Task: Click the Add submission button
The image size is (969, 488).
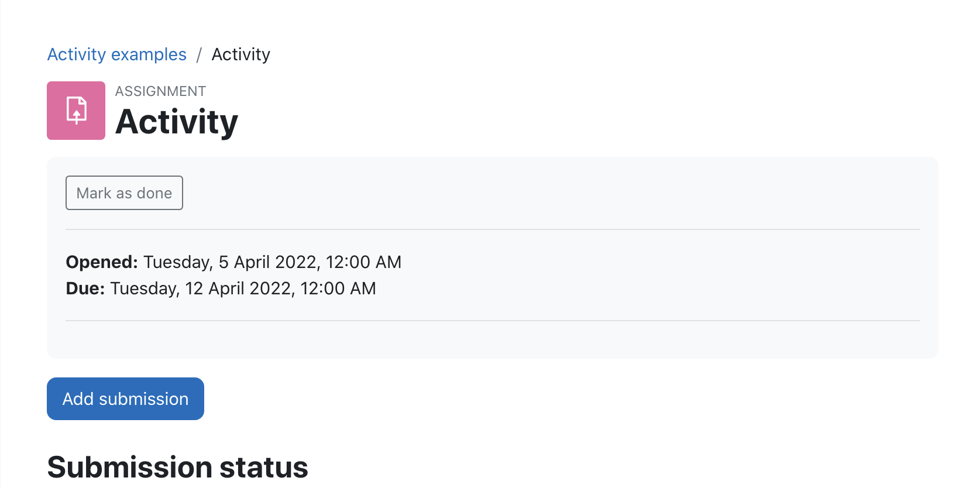Action: [125, 398]
